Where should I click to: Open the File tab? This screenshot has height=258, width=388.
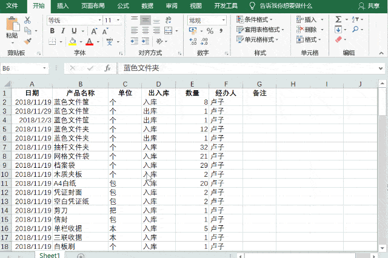coord(12,5)
